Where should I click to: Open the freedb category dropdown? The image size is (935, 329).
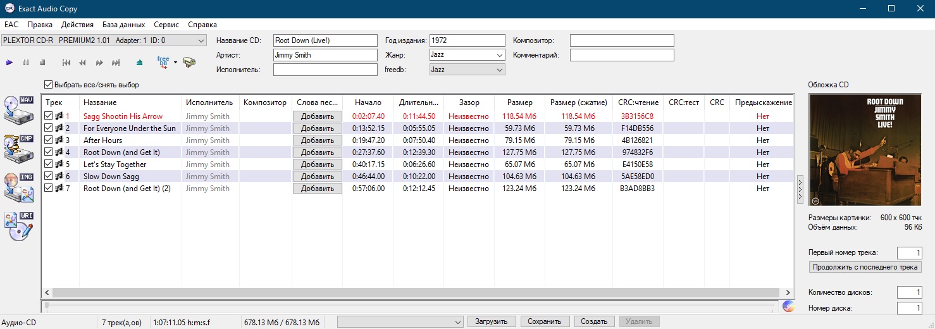tap(499, 70)
